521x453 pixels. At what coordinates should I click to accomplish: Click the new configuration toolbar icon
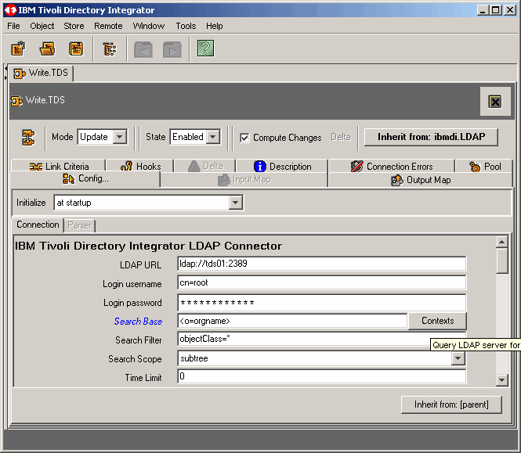pyautogui.click(x=18, y=49)
